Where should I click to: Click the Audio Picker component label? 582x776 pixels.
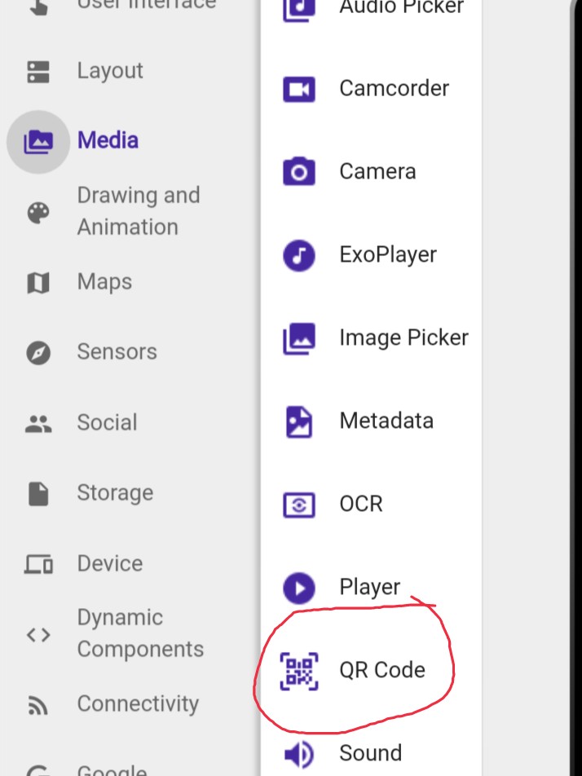click(401, 8)
